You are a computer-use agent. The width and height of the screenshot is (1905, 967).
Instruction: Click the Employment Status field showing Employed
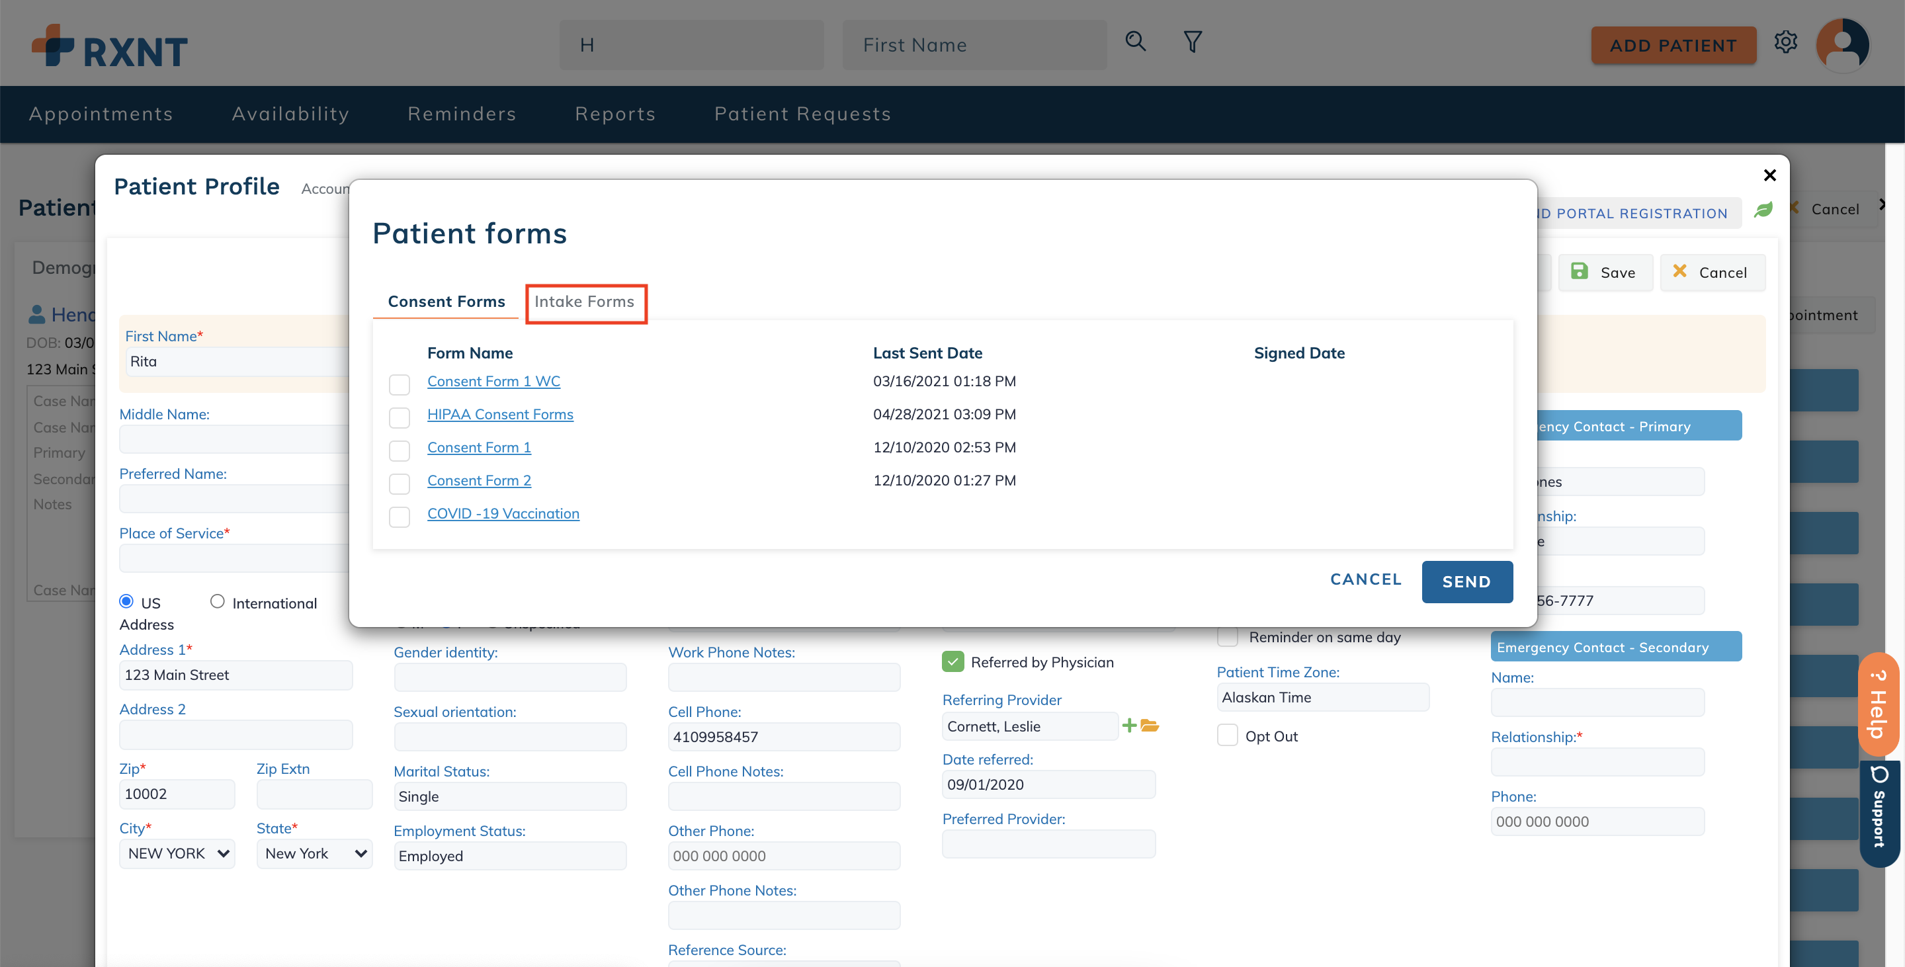[x=510, y=856]
